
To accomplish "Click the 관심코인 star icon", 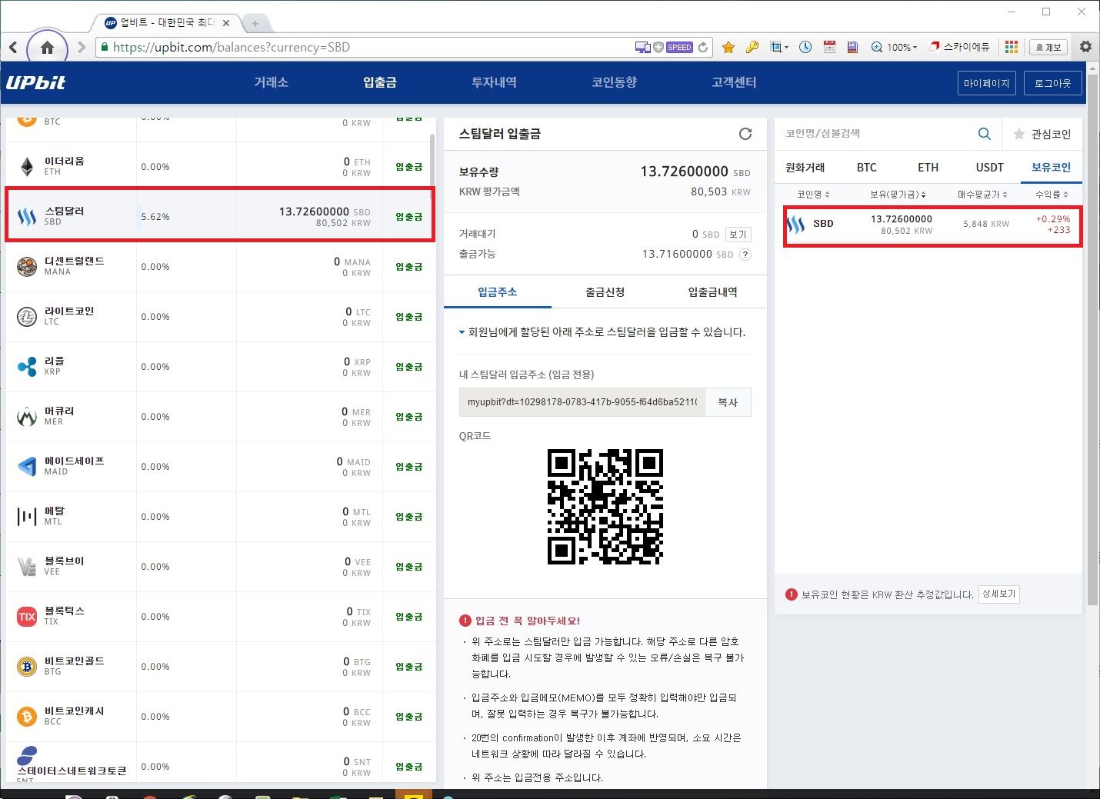I will click(1021, 133).
